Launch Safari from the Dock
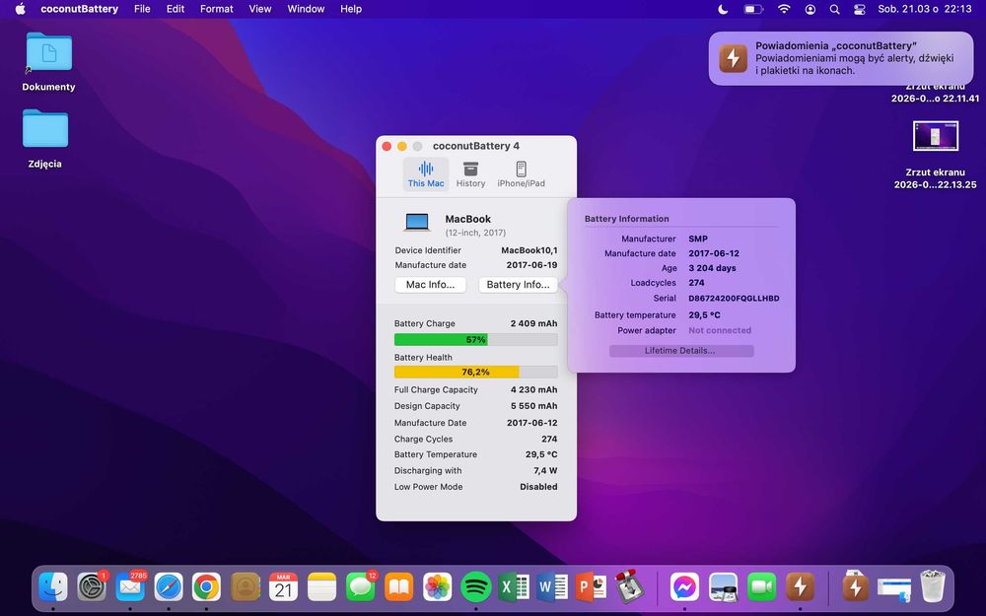The width and height of the screenshot is (986, 616). click(169, 587)
